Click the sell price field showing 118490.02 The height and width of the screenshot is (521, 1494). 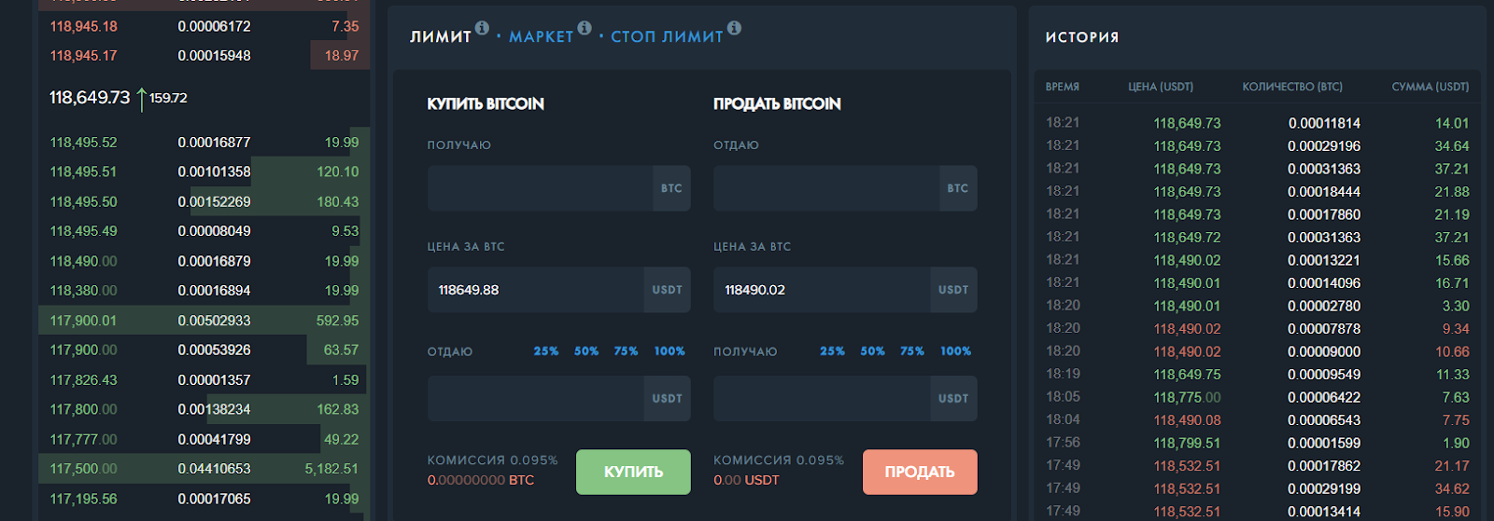(822, 290)
